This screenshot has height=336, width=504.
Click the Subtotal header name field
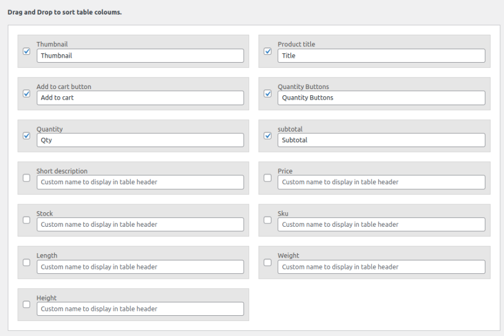point(381,140)
